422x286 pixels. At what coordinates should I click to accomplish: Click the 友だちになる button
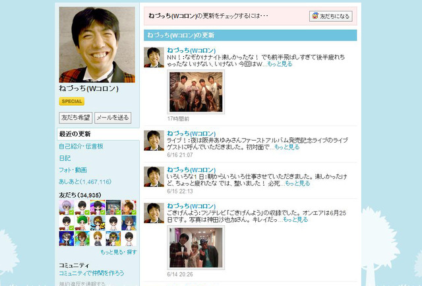tap(332, 15)
